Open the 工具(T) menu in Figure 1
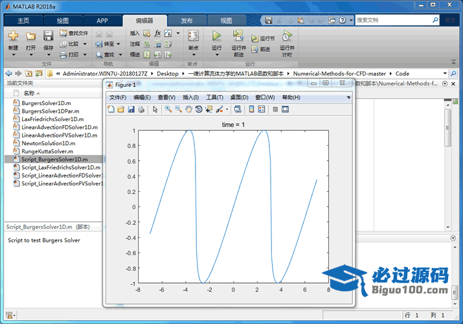 click(214, 97)
